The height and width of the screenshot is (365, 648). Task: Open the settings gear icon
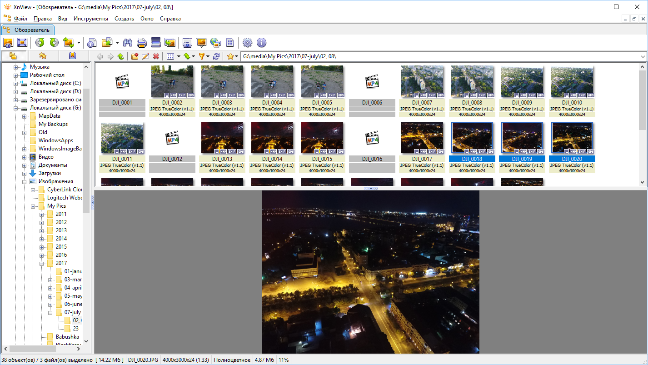coord(247,43)
